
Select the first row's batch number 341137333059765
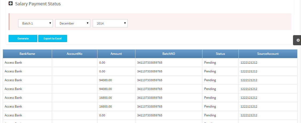pos(150,63)
